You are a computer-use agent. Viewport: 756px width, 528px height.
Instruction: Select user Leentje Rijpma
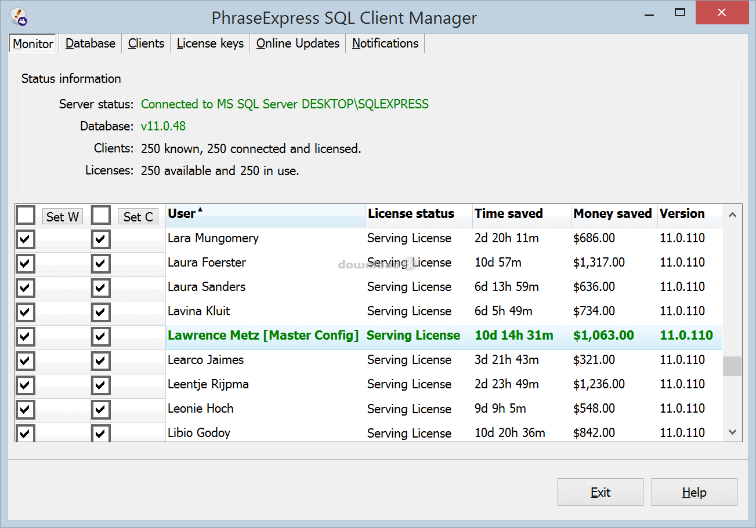(x=208, y=384)
